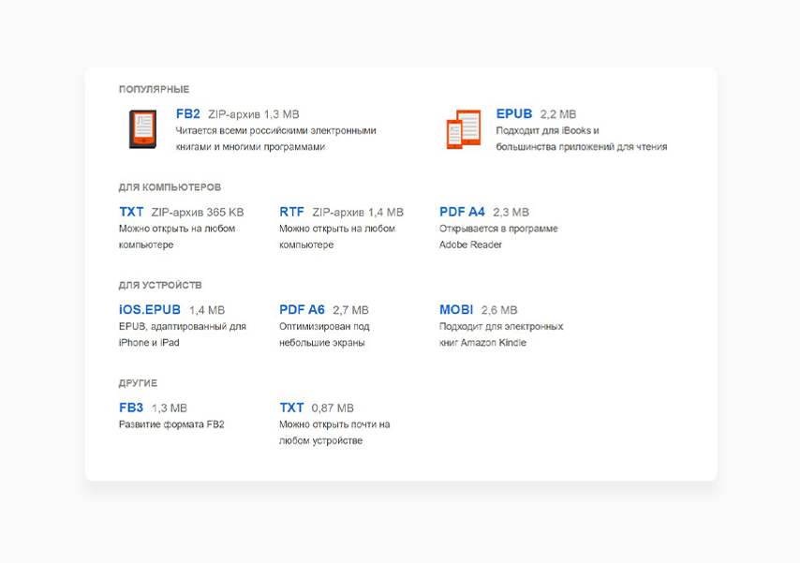Choose the PDF A4 format link
Image resolution: width=800 pixels, height=563 pixels.
tap(462, 212)
